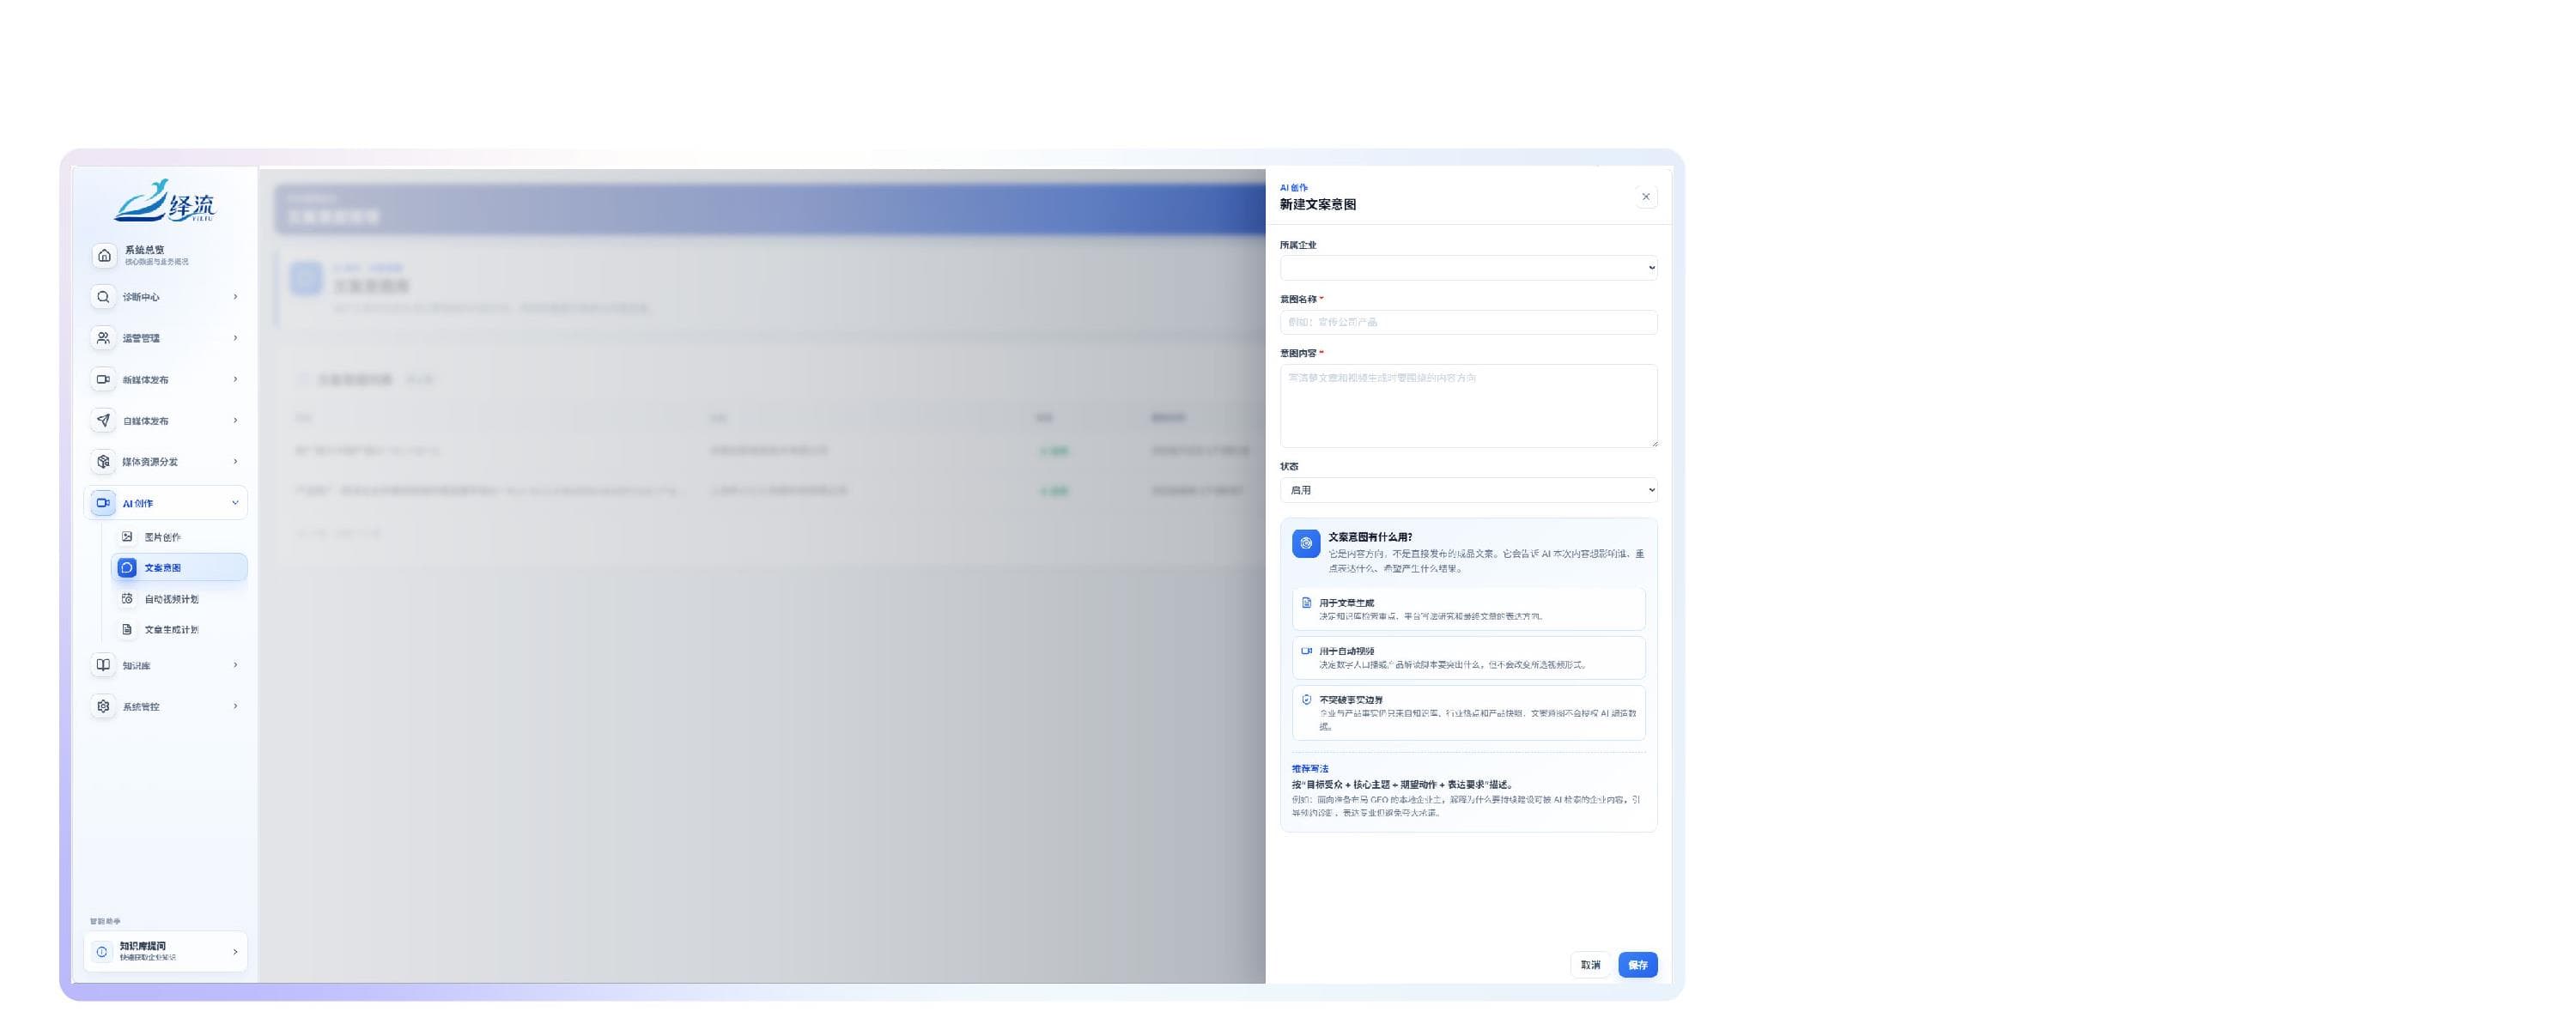Click the 不突破事实边界 info card
2576x1030 pixels.
1468,713
